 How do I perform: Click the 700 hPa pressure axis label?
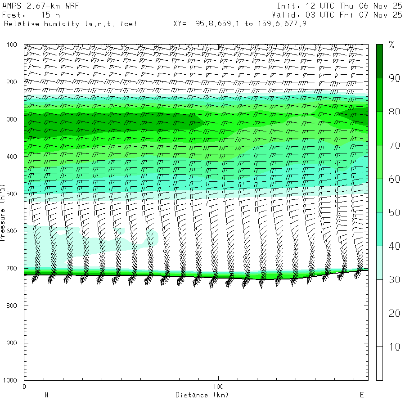[x=12, y=269]
